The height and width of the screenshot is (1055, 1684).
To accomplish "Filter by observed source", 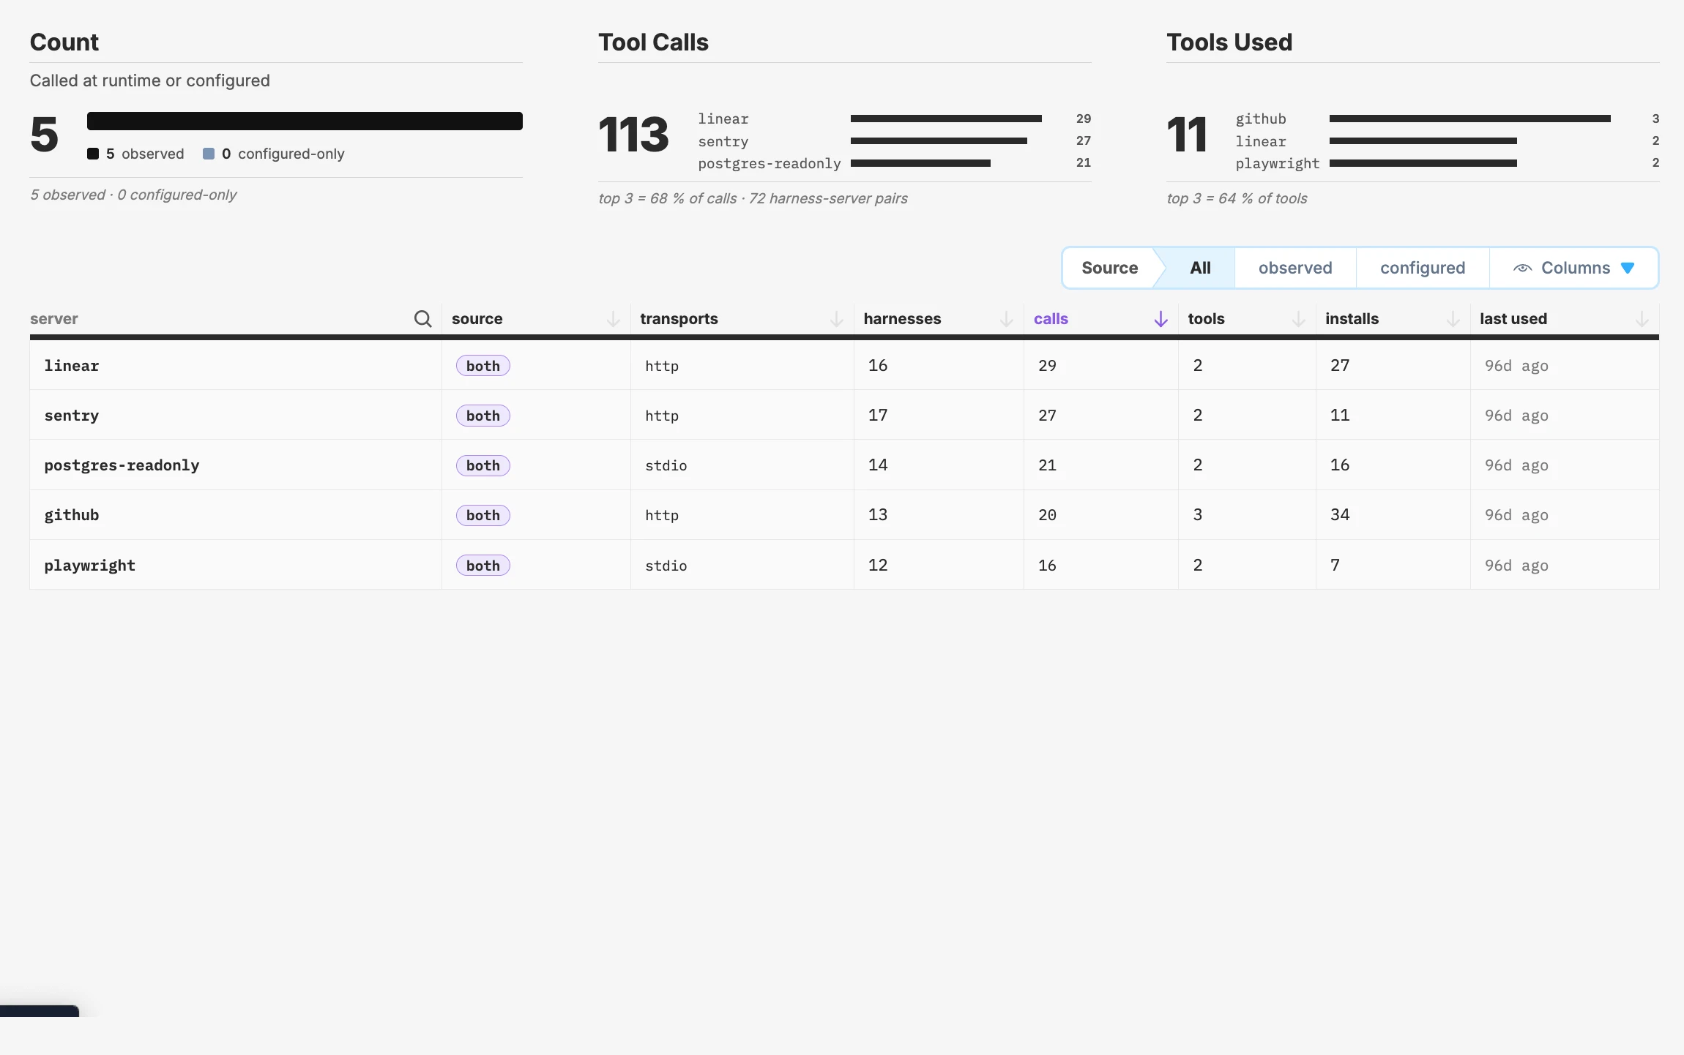I will (1295, 268).
